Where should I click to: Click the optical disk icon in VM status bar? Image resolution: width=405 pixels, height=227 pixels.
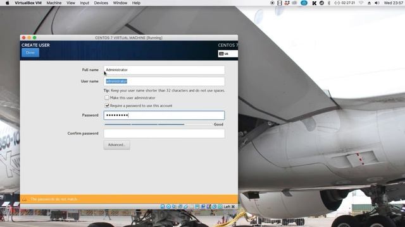(168, 206)
